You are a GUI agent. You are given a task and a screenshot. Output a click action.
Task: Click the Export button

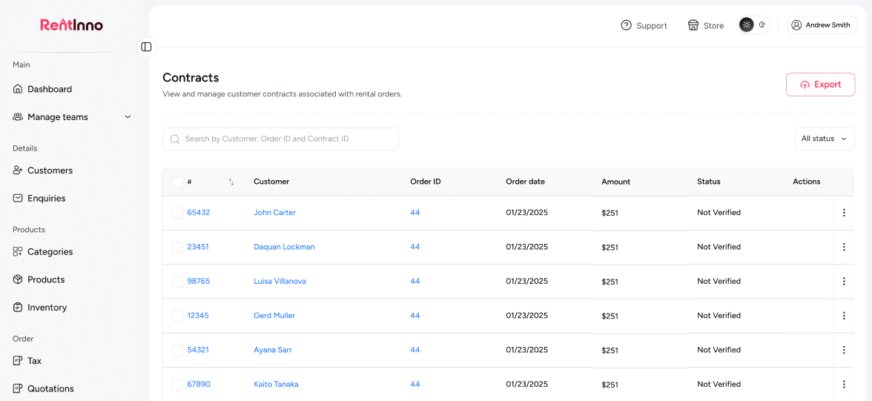[820, 84]
